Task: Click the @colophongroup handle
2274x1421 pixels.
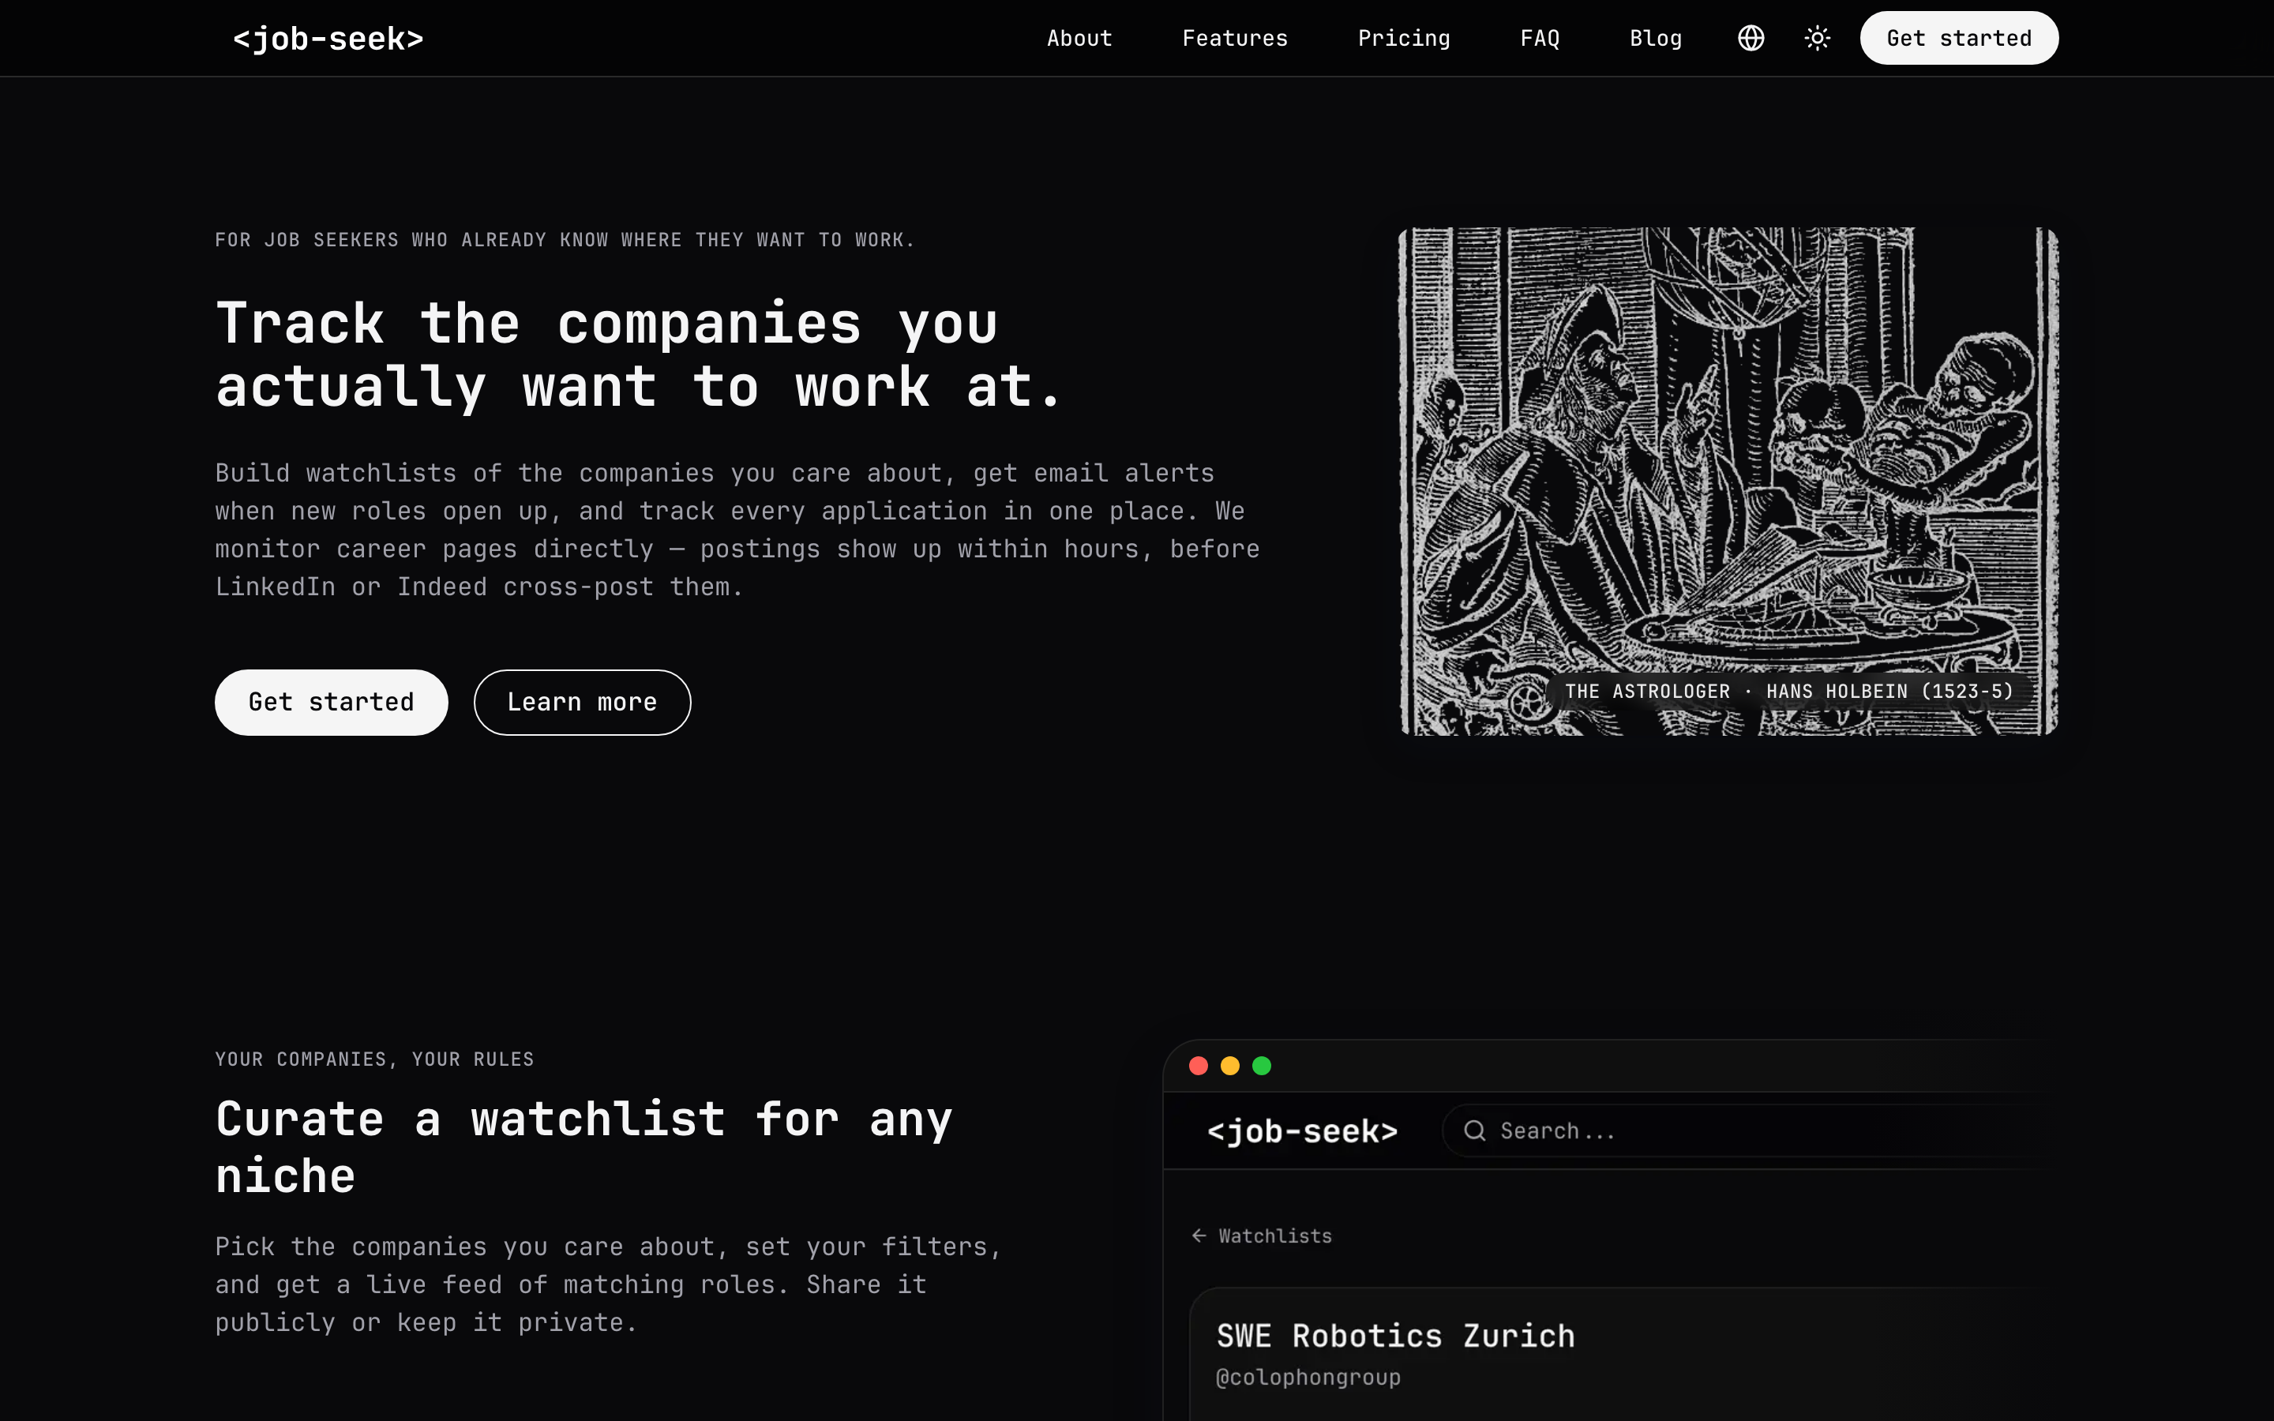Action: tap(1308, 1378)
